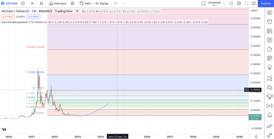Open the ideas lightbulb sidebar icon
This screenshot has width=274, height=139.
[x=269, y=67]
